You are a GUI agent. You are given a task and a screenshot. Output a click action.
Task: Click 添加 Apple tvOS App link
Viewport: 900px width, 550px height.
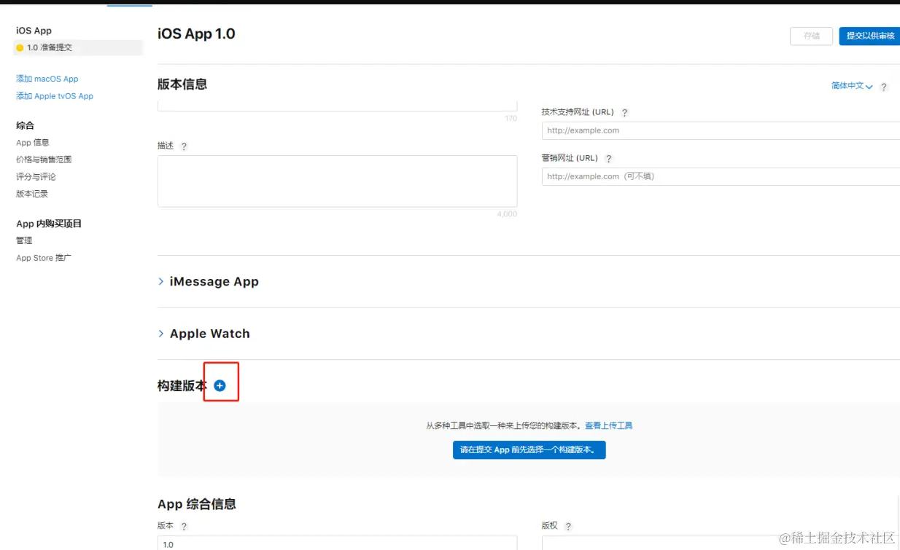(55, 96)
